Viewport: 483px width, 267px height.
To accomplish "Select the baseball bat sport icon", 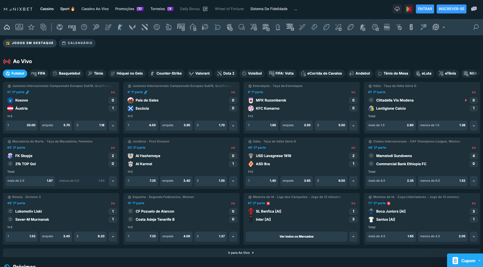I will point(302,27).
